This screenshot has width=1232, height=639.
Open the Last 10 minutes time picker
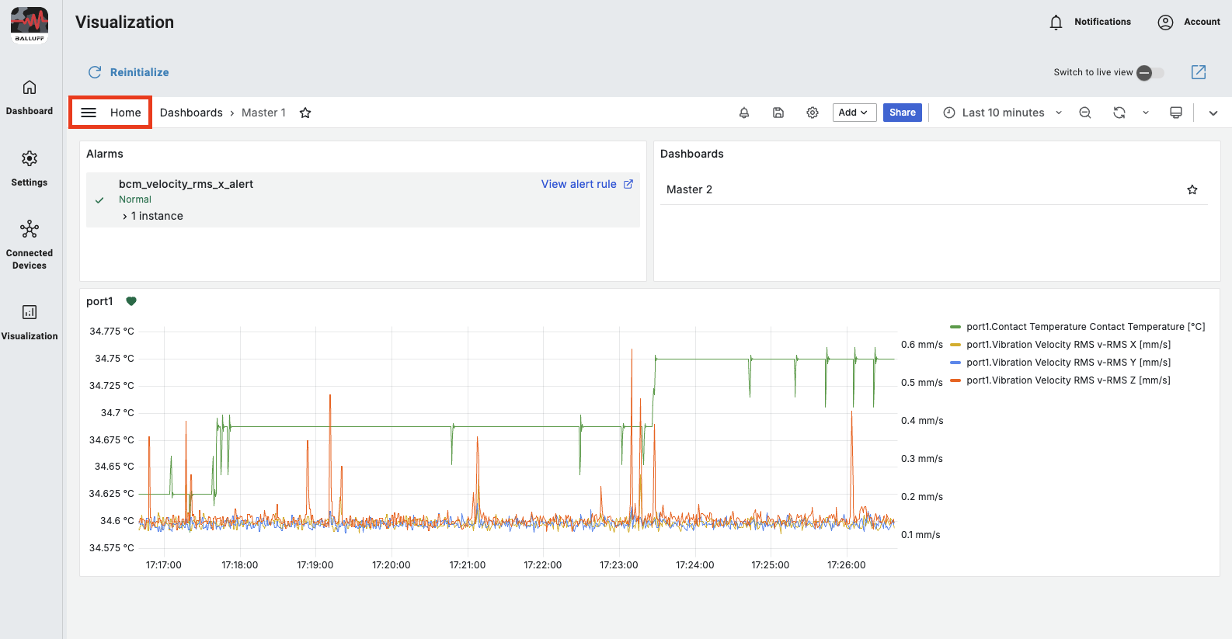(1002, 113)
